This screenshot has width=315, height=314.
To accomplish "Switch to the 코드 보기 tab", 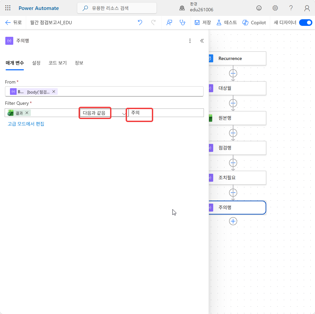I will [57, 63].
